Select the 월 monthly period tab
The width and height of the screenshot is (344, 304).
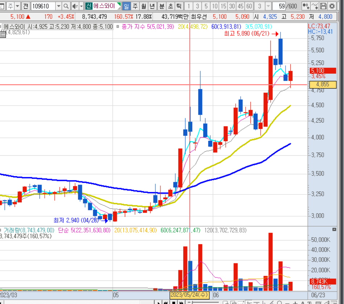coord(144,6)
